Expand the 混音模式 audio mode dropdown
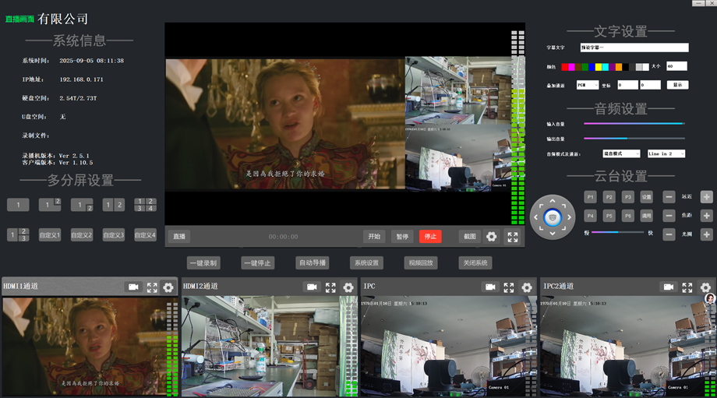 coord(621,154)
